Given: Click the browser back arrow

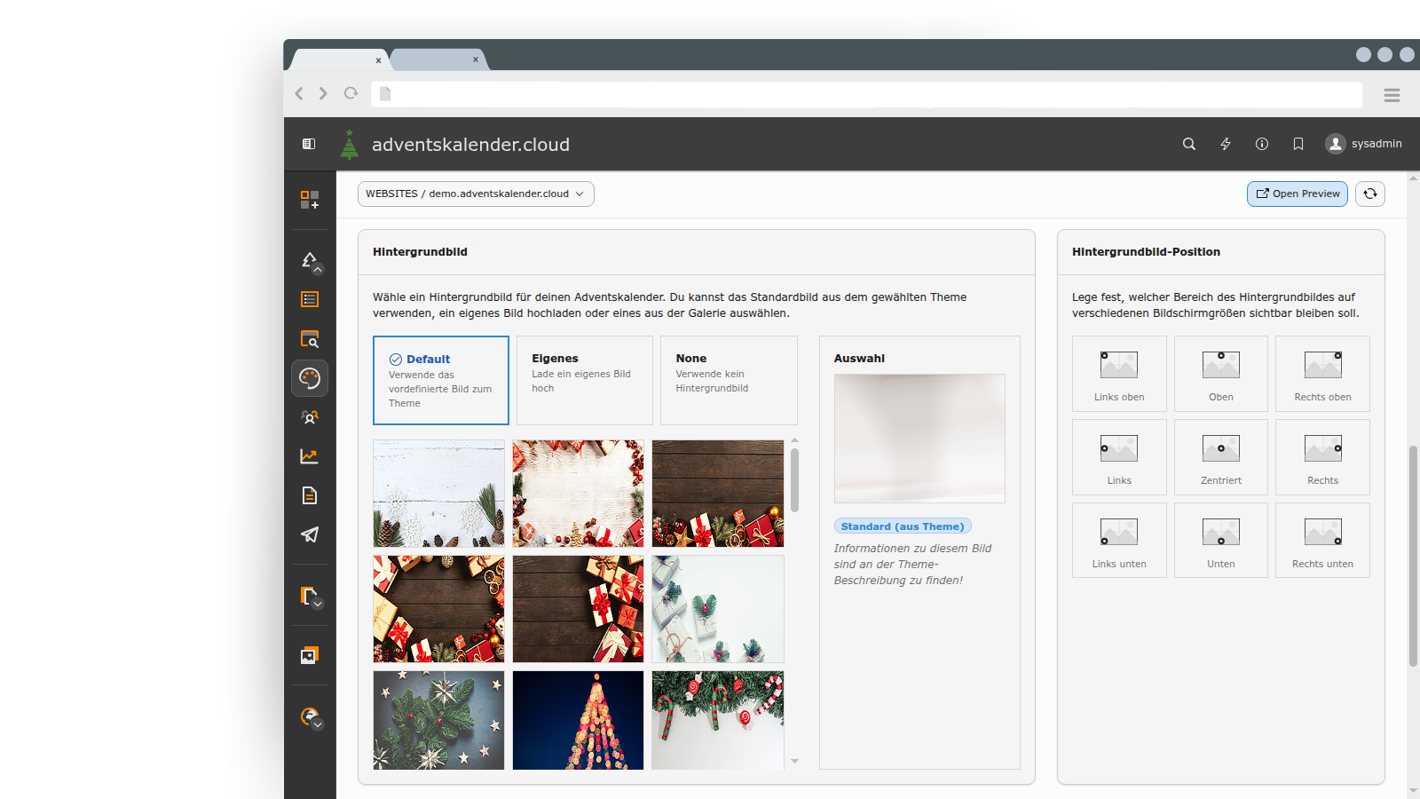Looking at the screenshot, I should [x=299, y=93].
